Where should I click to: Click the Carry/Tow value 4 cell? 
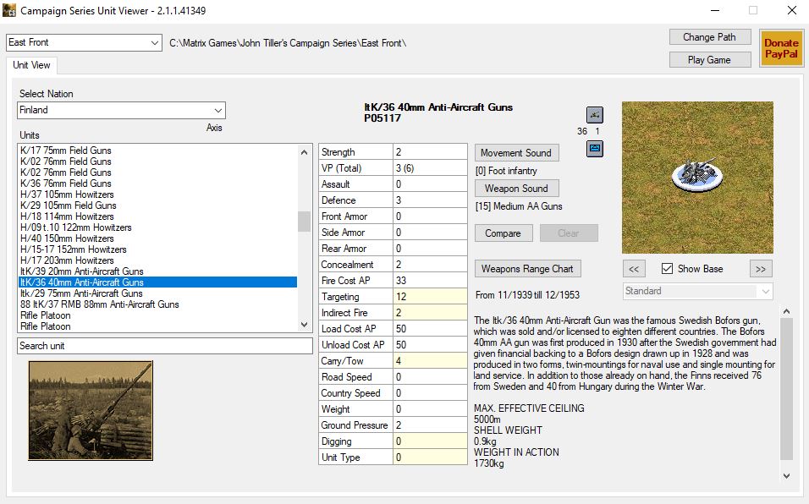tap(430, 361)
